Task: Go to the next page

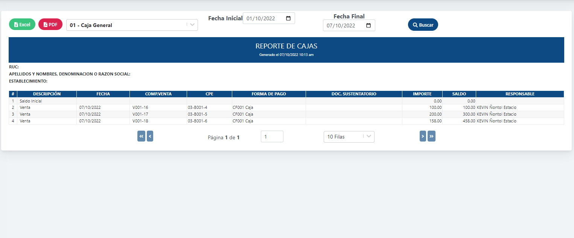Action: pyautogui.click(x=423, y=136)
